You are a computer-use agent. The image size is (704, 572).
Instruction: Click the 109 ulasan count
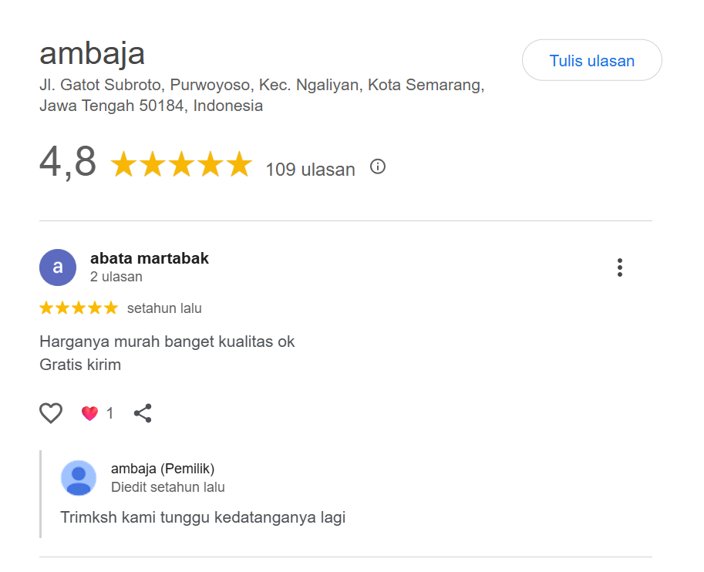pos(310,170)
